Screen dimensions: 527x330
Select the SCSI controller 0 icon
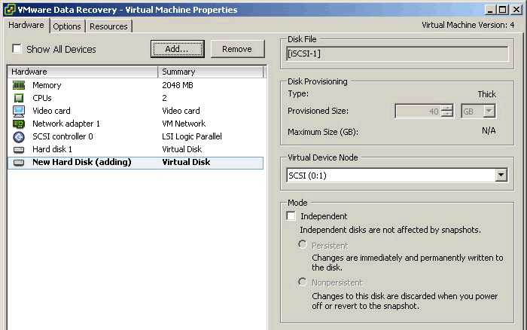[x=19, y=136]
